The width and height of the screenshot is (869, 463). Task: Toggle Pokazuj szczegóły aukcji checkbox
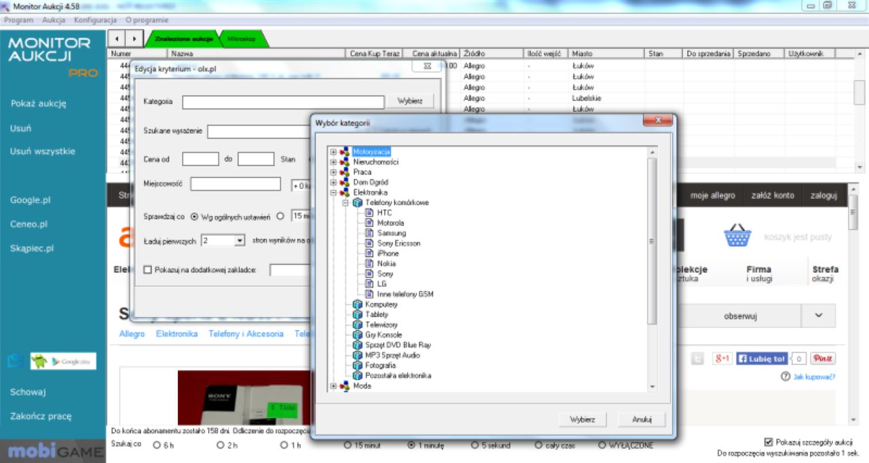(x=769, y=441)
